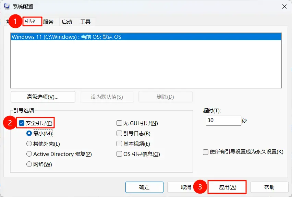Click the 帮助 button
Image resolution: width=292 pixels, height=197 pixels.
click(x=269, y=187)
